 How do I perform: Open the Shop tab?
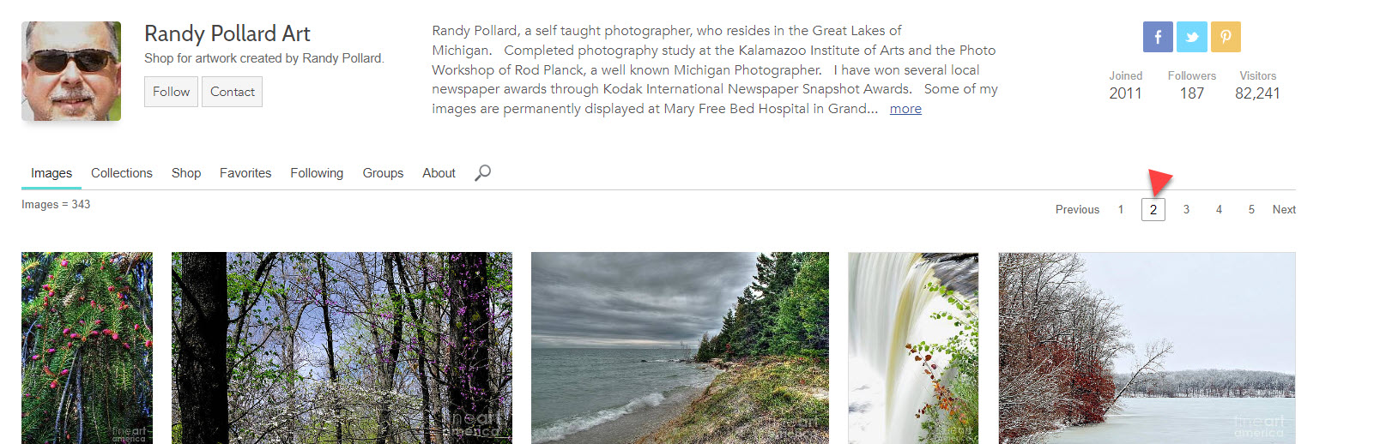(x=186, y=173)
